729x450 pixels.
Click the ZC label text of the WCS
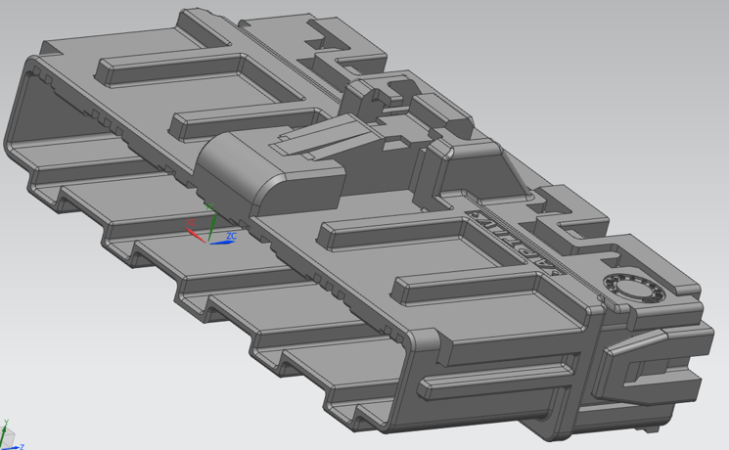click(x=232, y=236)
